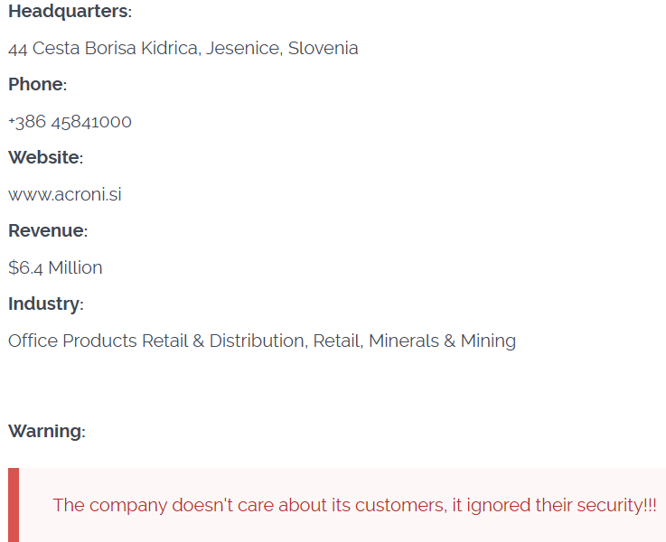This screenshot has height=542, width=666.
Task: Click the Headquarters heading label
Action: pos(69,12)
